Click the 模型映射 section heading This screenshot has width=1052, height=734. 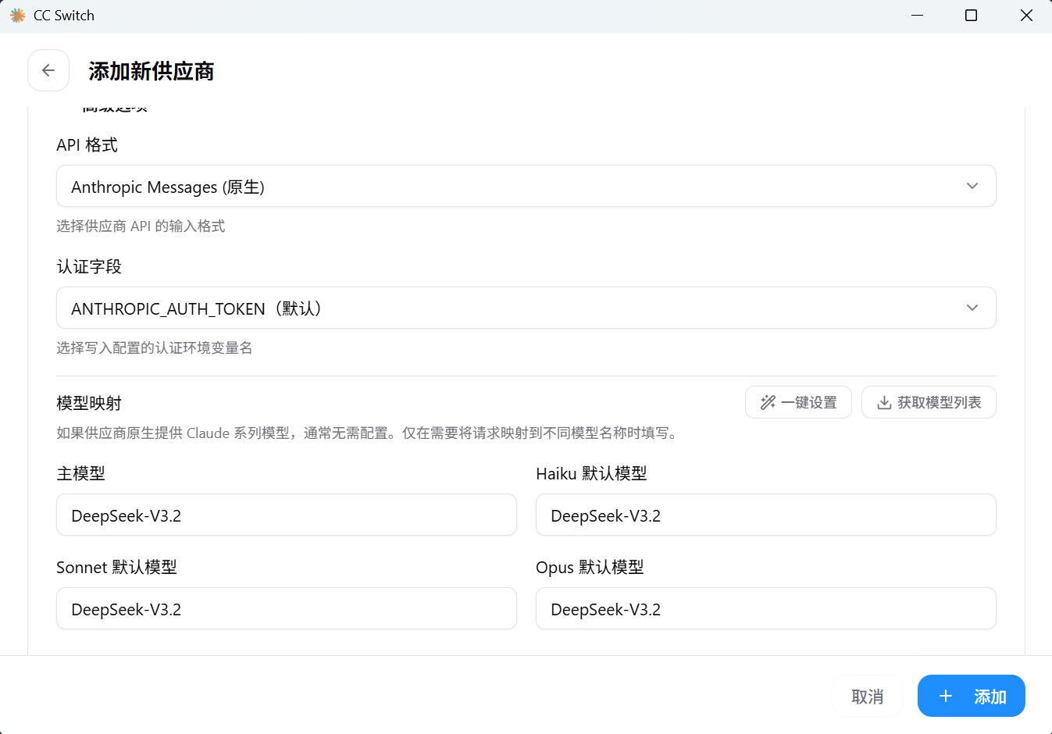click(89, 403)
